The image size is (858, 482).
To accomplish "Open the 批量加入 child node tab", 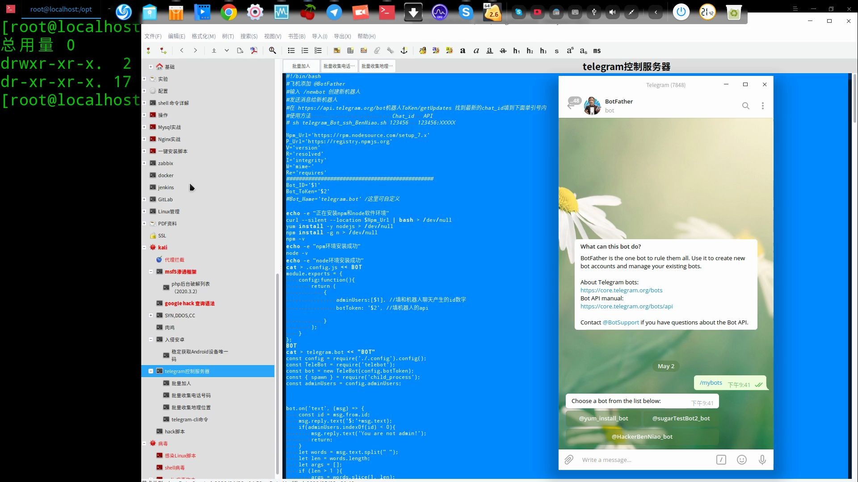I will [301, 66].
